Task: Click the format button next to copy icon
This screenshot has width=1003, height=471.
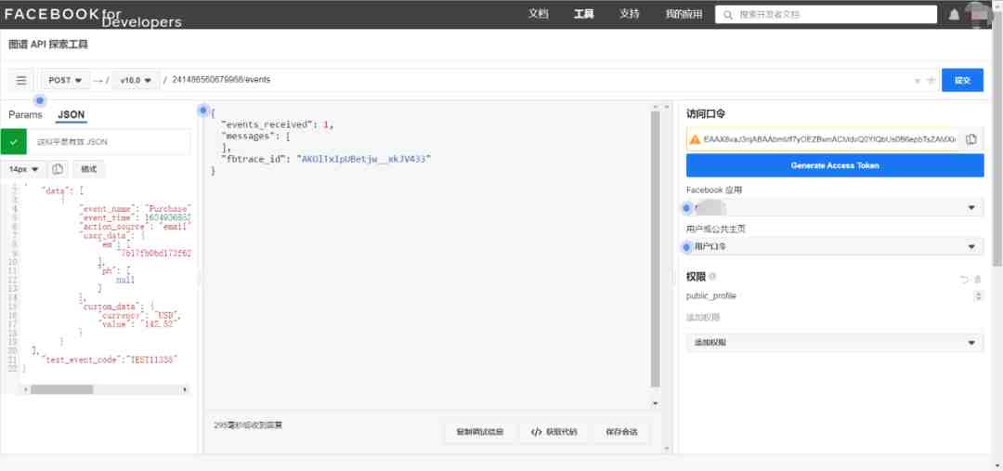Action: 89,170
